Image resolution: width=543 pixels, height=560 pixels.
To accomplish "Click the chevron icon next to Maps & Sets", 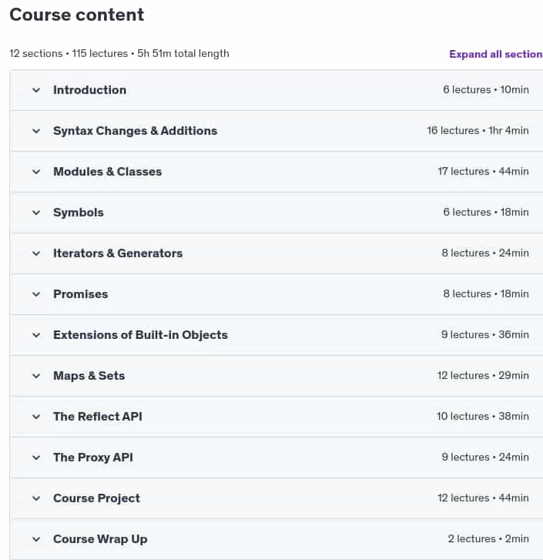I will point(36,376).
